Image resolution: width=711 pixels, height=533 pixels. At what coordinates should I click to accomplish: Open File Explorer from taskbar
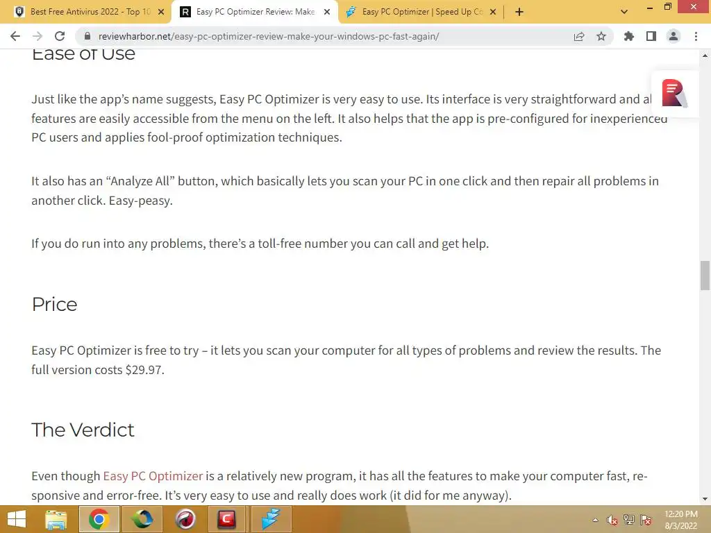pos(56,519)
